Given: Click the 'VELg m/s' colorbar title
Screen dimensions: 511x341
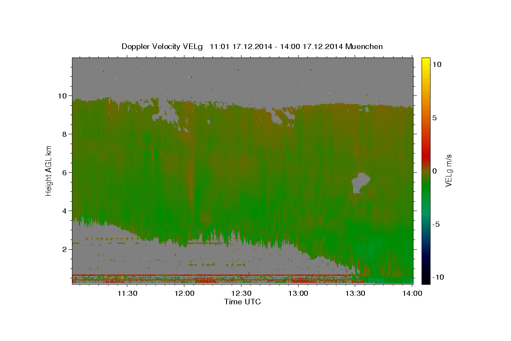Looking at the screenshot, I should click(449, 170).
